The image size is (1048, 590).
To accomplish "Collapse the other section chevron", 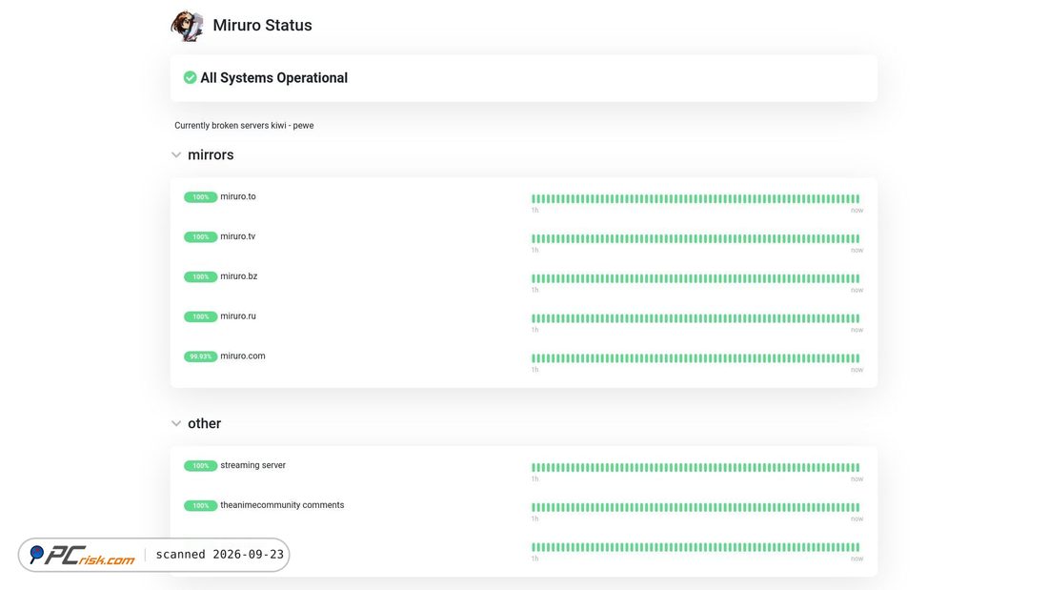I will pyautogui.click(x=176, y=423).
